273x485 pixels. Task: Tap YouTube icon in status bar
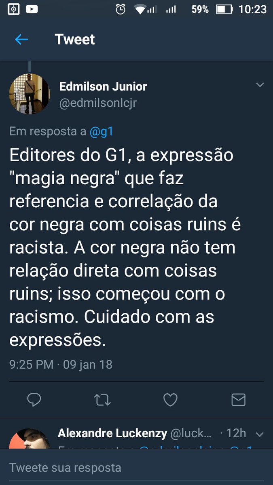[32, 9]
